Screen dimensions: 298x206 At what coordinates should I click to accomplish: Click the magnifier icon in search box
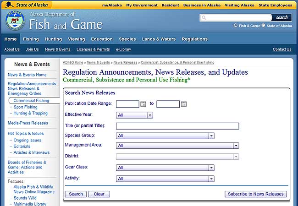point(204,18)
